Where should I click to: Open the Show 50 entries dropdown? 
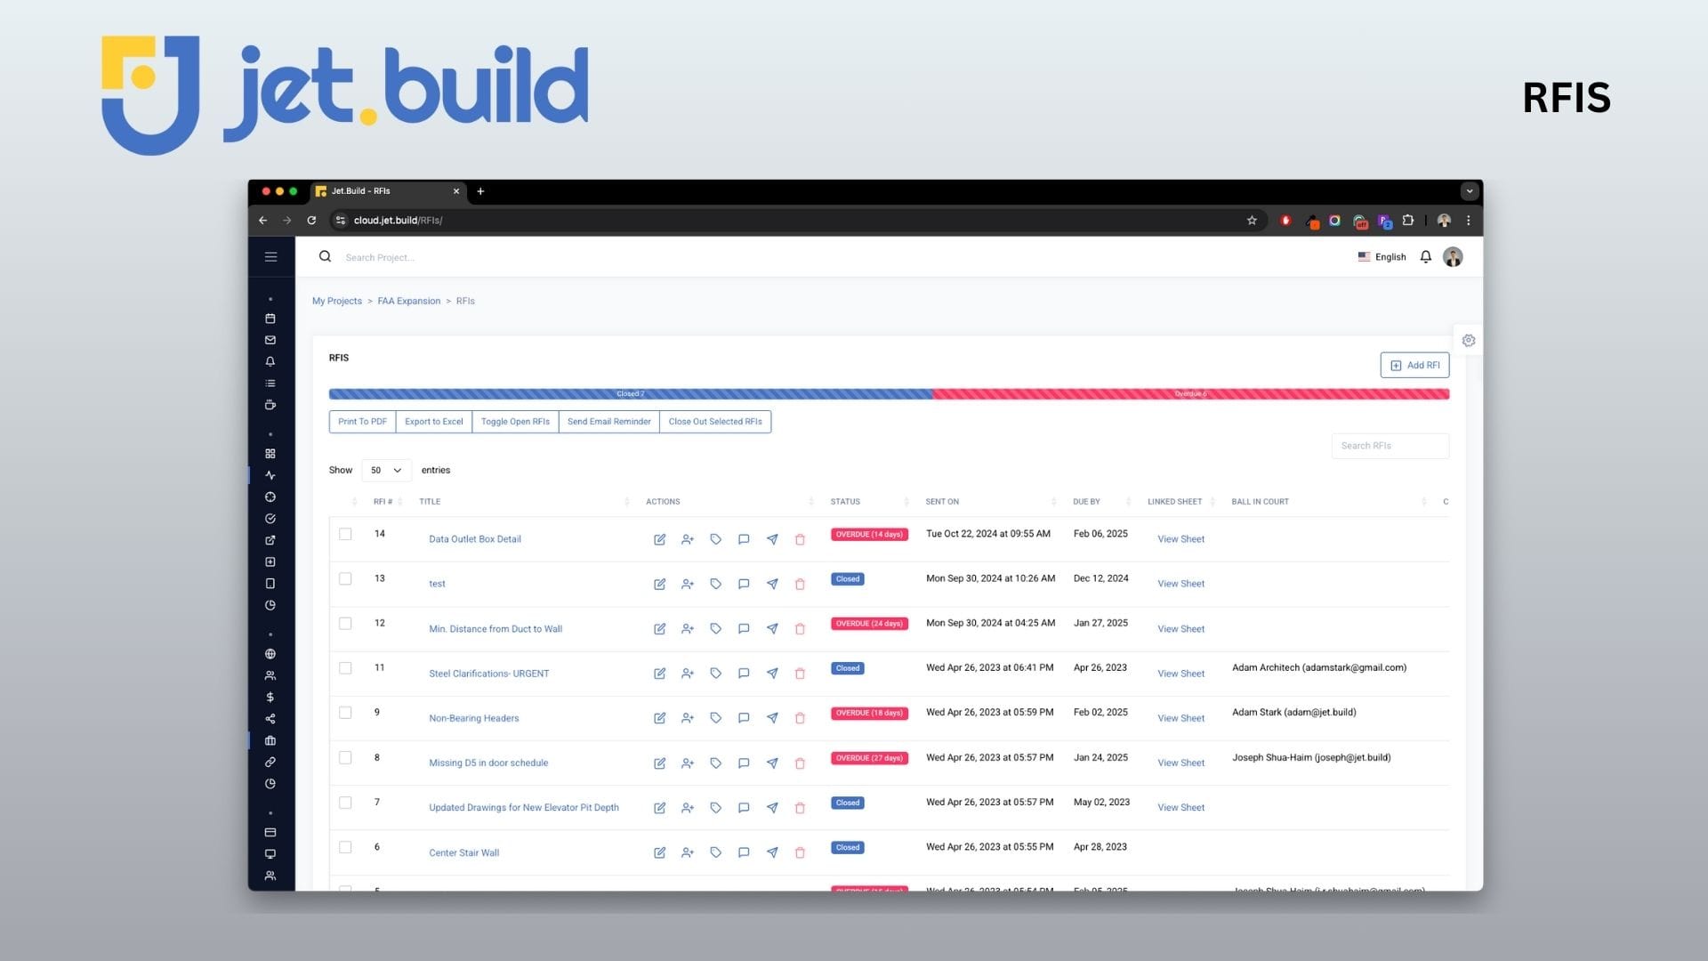pos(386,470)
